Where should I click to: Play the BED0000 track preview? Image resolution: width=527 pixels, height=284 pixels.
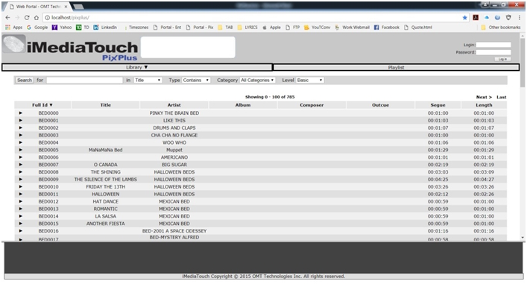(21, 113)
